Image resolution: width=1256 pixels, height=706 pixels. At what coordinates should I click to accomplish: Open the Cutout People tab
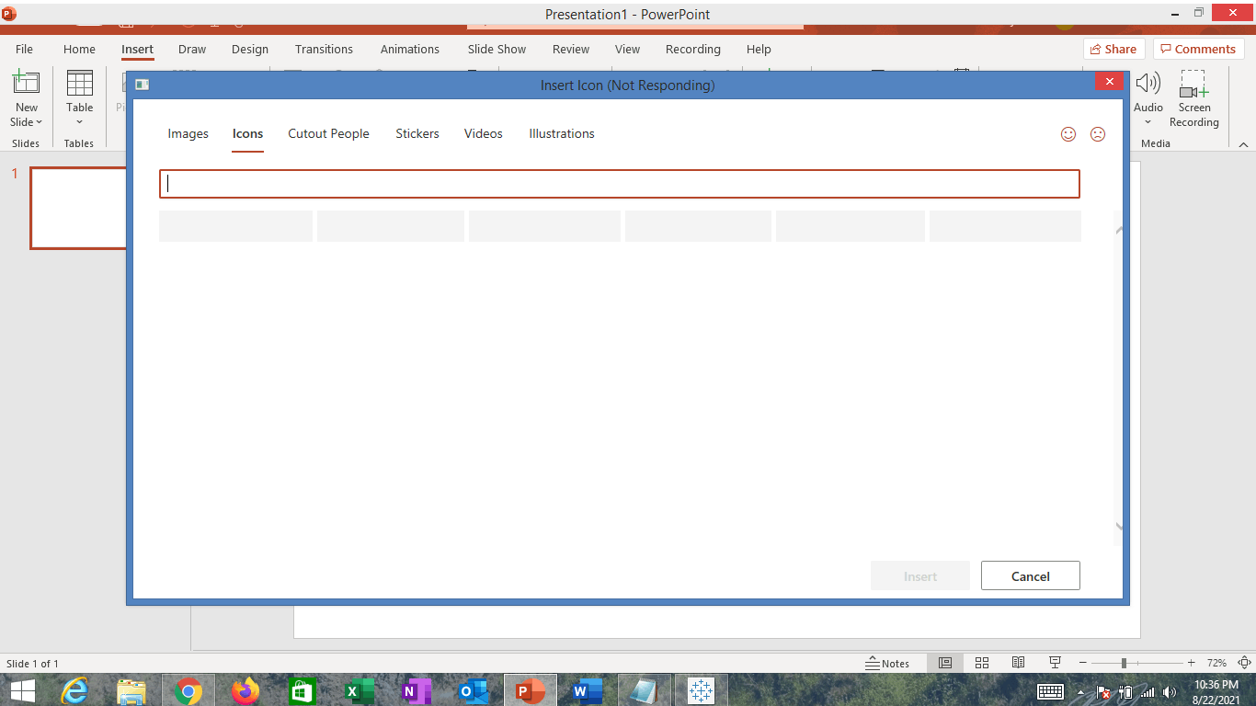tap(328, 133)
